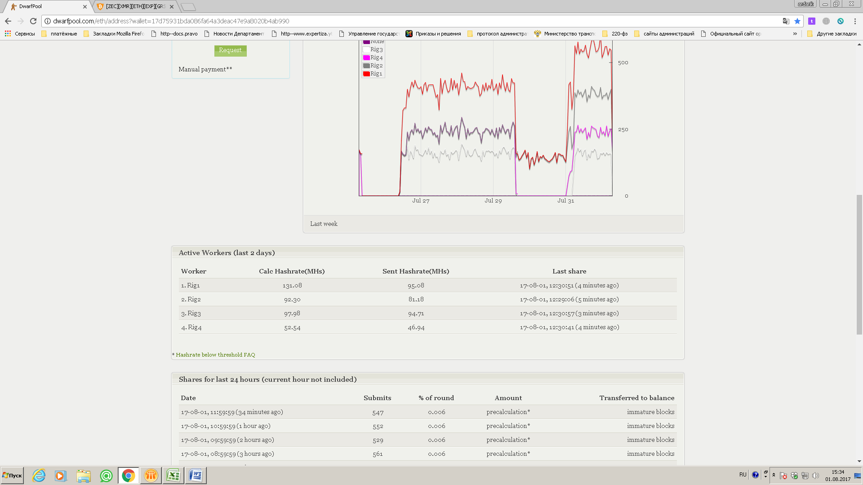This screenshot has height=485, width=863.
Task: Open Hashrate below threshold FAQ link
Action: (x=215, y=355)
